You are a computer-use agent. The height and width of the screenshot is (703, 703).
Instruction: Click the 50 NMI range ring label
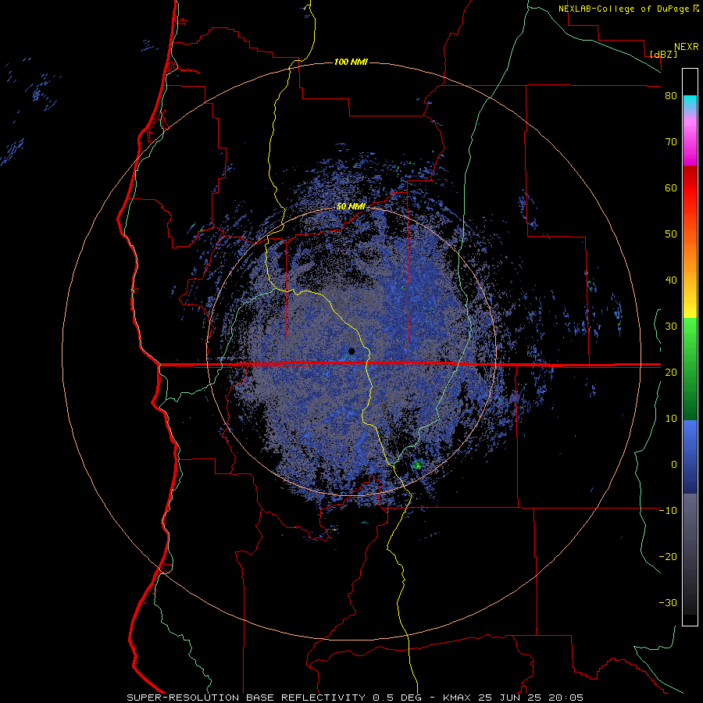pos(351,207)
